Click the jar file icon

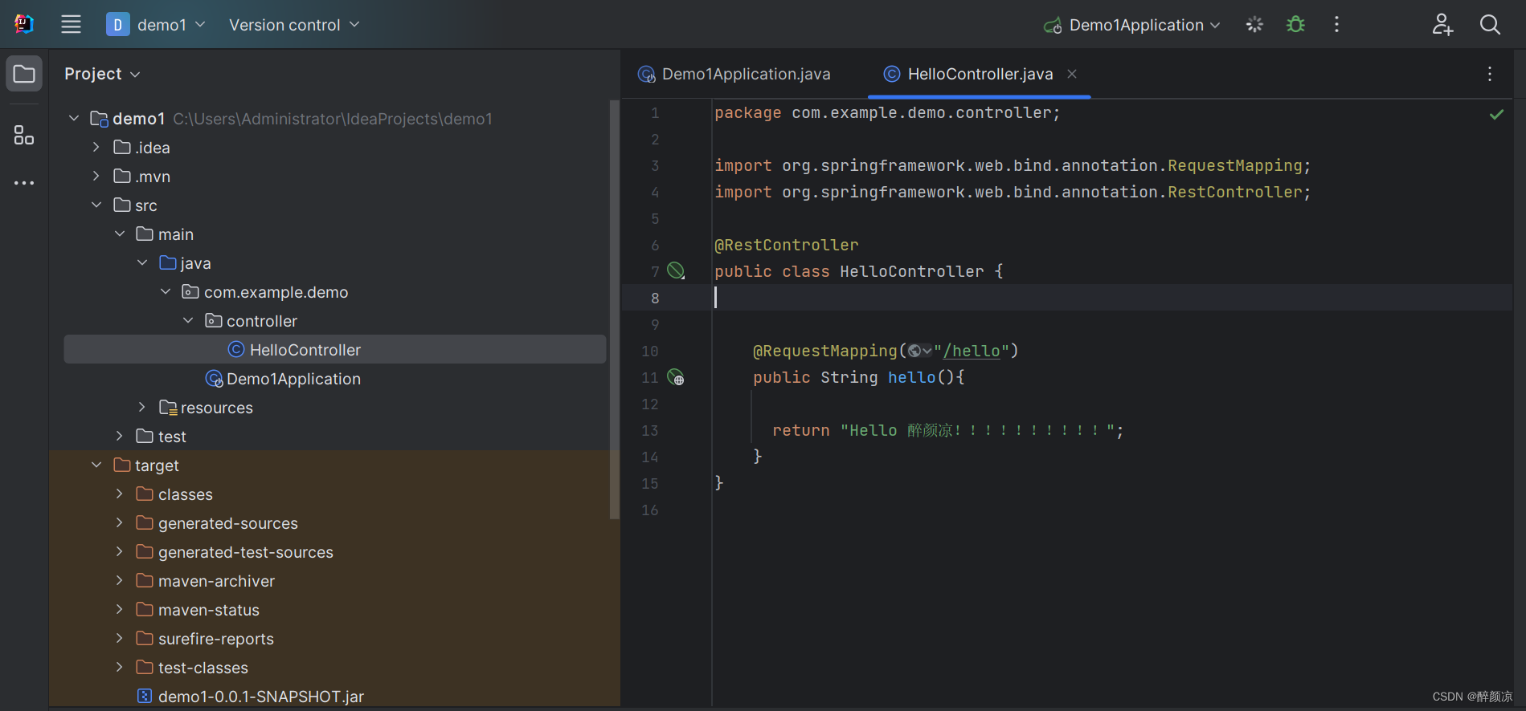145,696
